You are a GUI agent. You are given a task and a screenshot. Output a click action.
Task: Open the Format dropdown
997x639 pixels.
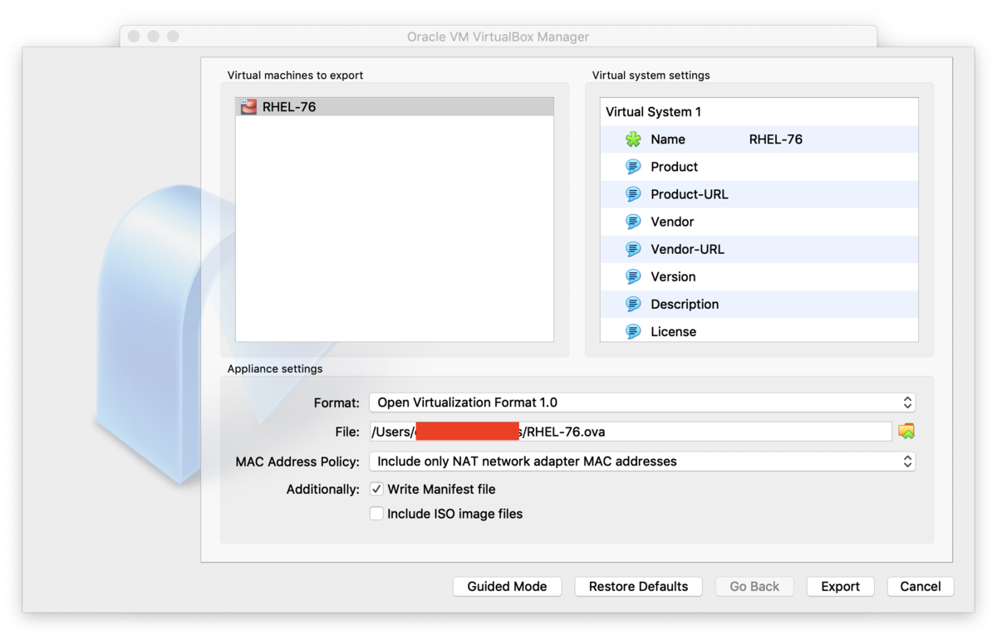(x=642, y=402)
